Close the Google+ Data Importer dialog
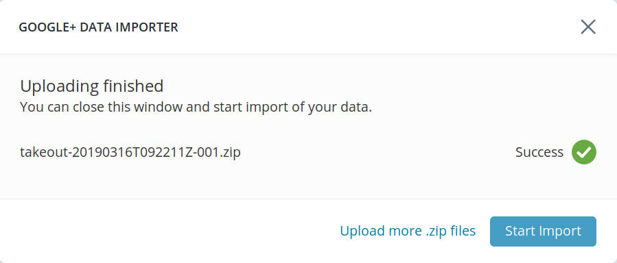 point(588,27)
